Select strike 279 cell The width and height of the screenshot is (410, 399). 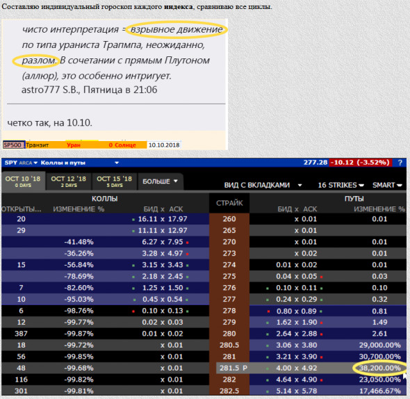(x=229, y=323)
